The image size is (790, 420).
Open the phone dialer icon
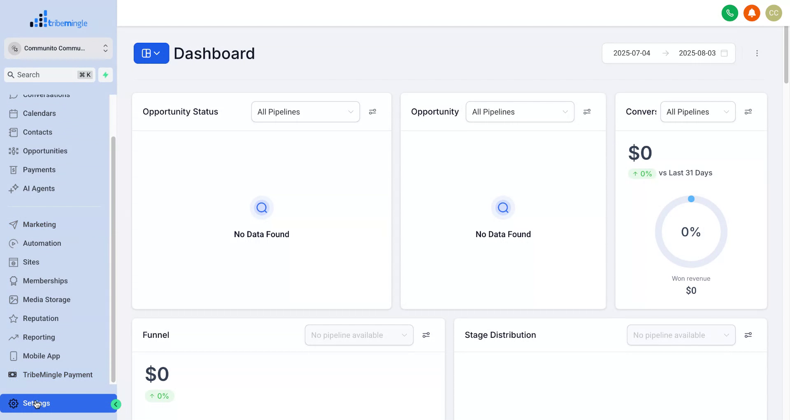coord(730,13)
